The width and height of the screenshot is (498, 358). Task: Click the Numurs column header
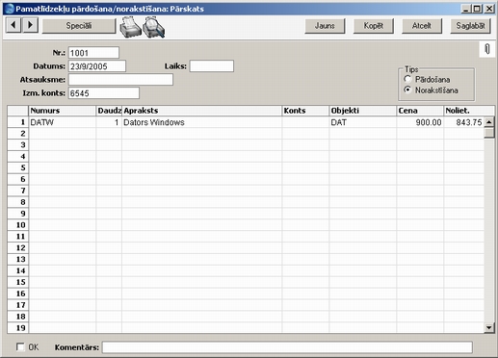(63, 111)
